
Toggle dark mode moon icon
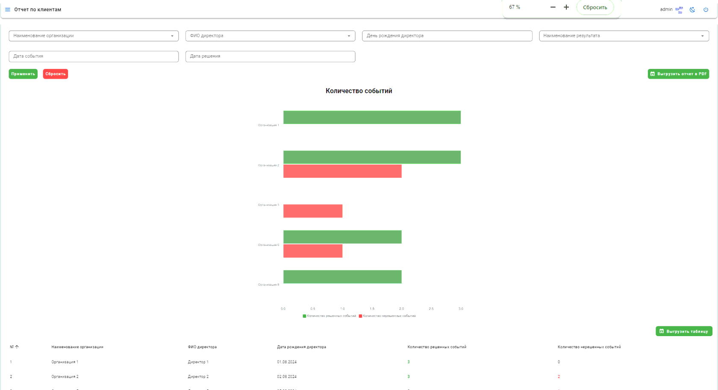pos(692,9)
